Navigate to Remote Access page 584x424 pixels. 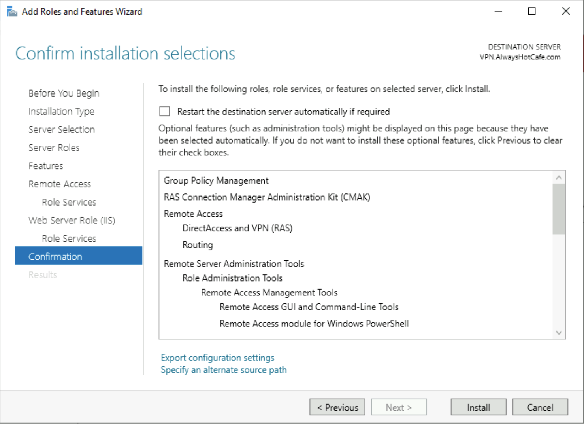pyautogui.click(x=59, y=184)
